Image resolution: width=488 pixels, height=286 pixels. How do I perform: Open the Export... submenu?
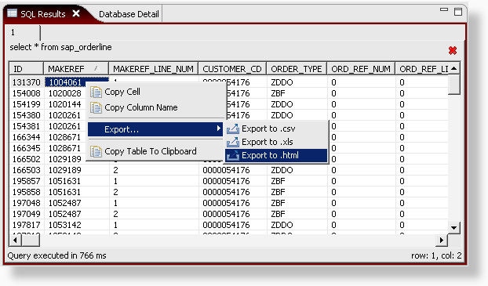[155, 129]
